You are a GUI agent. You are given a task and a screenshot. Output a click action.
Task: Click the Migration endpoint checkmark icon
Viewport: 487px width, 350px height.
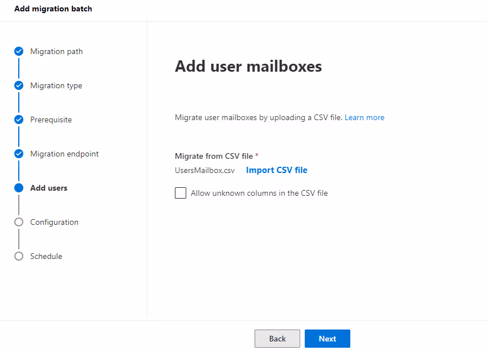pyautogui.click(x=19, y=154)
